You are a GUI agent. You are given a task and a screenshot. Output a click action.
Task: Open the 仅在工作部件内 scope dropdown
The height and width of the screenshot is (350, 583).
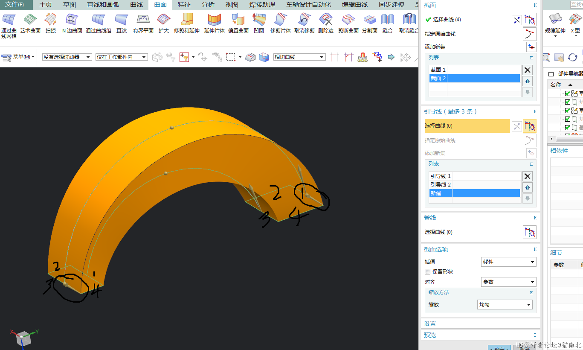(x=122, y=57)
